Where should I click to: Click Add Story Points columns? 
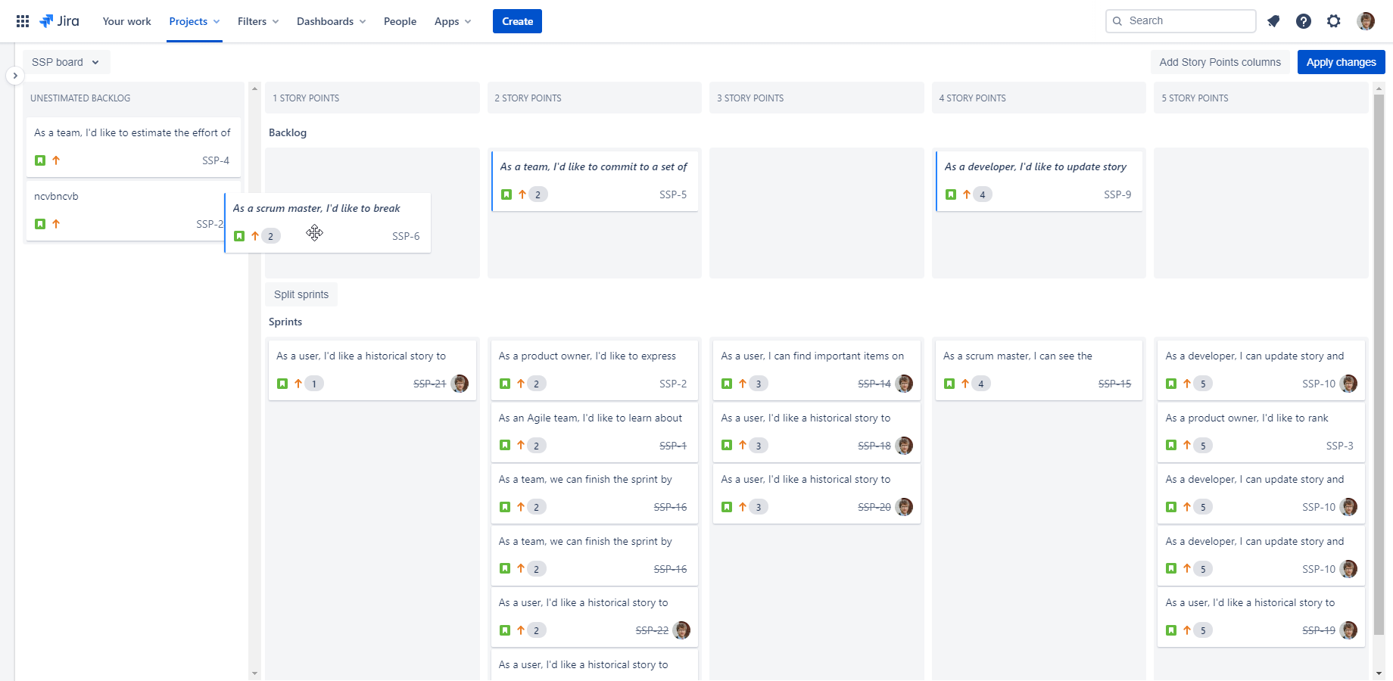pyautogui.click(x=1220, y=62)
